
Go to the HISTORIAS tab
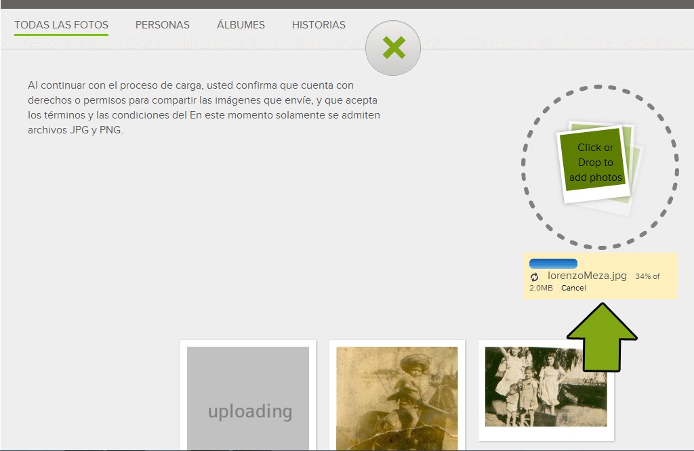coord(319,25)
